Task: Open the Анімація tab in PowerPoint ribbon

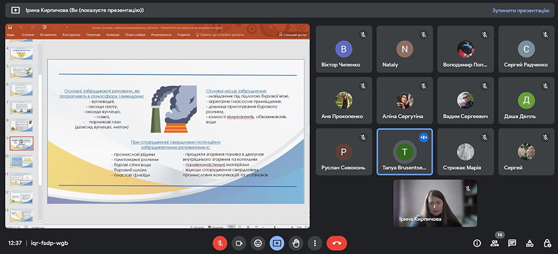Action: pyautogui.click(x=113, y=35)
